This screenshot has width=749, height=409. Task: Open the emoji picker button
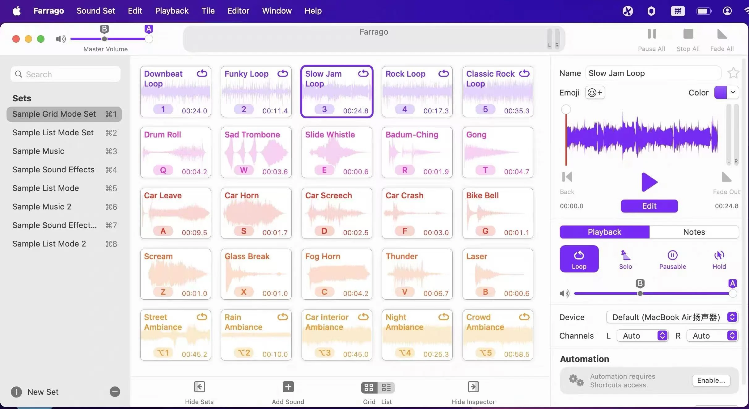[595, 93]
